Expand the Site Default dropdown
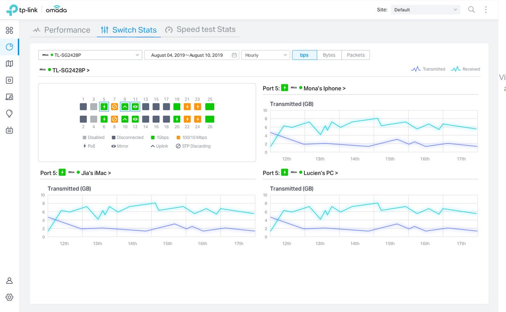The height and width of the screenshot is (312, 506). tap(425, 9)
